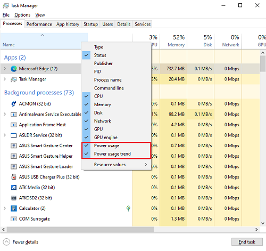Click the ASUS USB Charger Plus icon
The width and height of the screenshot is (266, 251).
click(14, 177)
